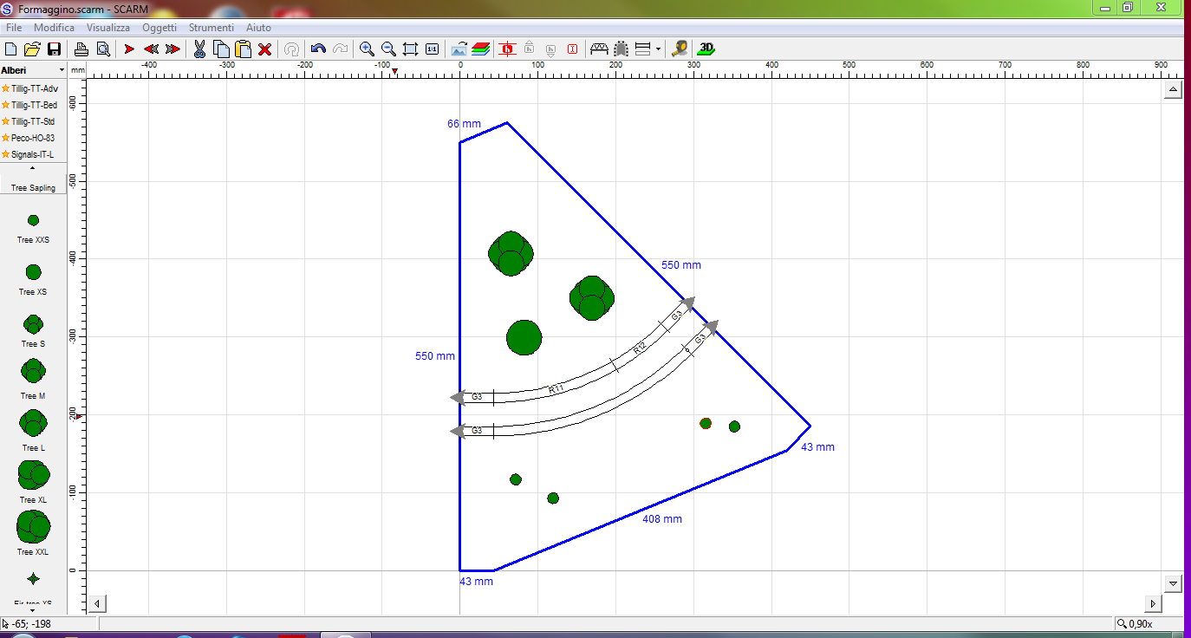Select the R12 curved track piece
The image size is (1191, 638).
[640, 348]
